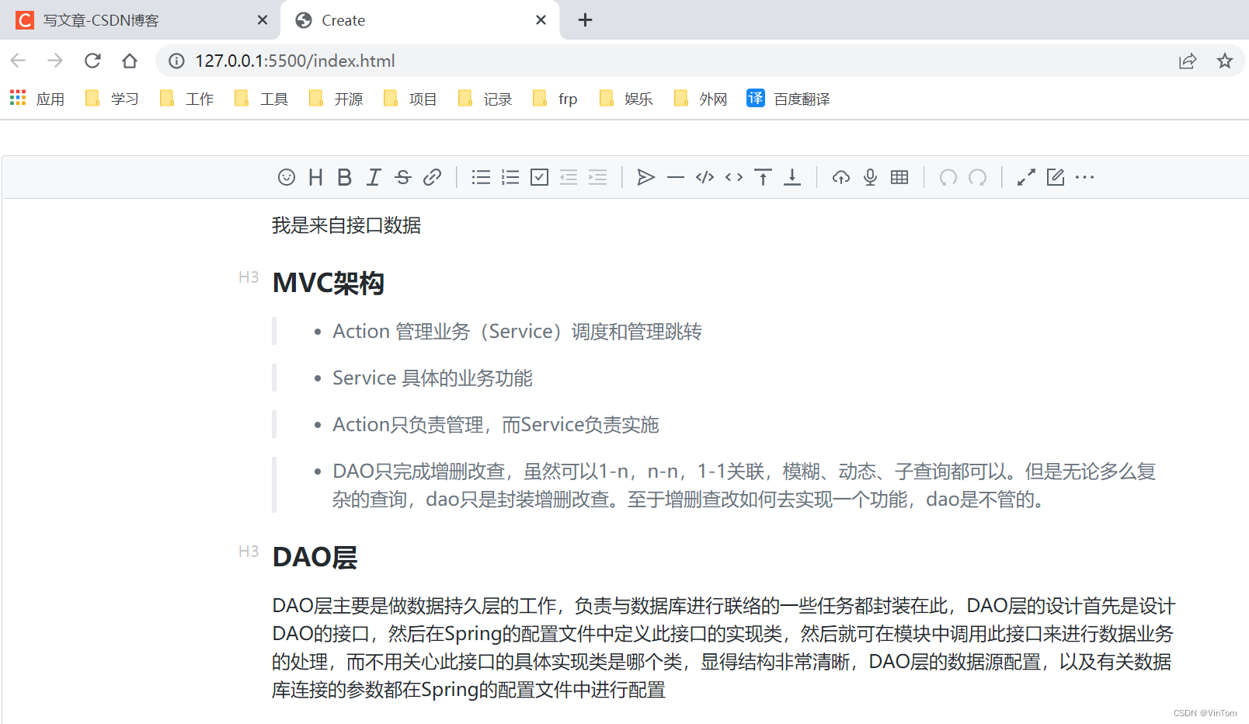Open the 项目 bookmark folder
Viewport: 1249px width, 724px height.
pyautogui.click(x=410, y=99)
